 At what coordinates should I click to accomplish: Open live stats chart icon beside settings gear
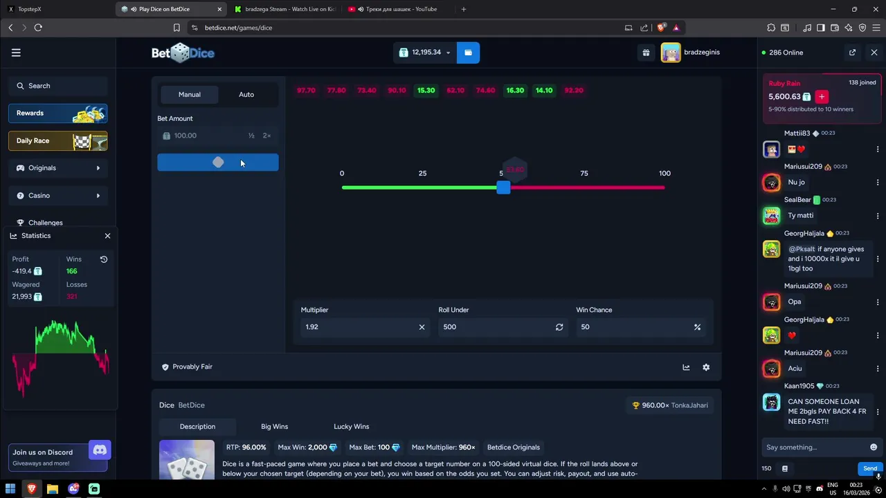click(x=686, y=367)
